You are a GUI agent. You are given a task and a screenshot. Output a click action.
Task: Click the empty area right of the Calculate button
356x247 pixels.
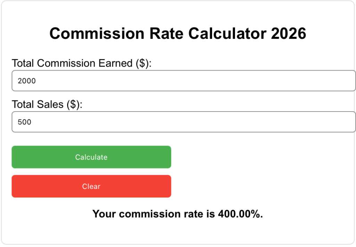point(243,157)
